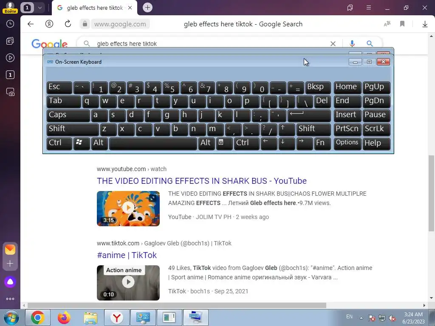Open the screenshot capture icon in sidebar
435x326 pixels.
[x=10, y=92]
